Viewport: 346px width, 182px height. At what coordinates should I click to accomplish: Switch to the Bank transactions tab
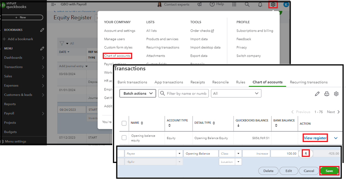click(x=132, y=82)
